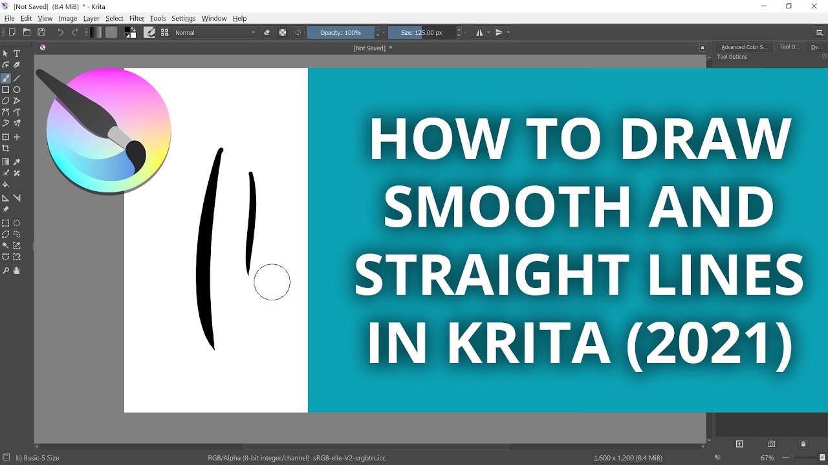Select the Zoom magnifier tool

pyautogui.click(x=6, y=271)
